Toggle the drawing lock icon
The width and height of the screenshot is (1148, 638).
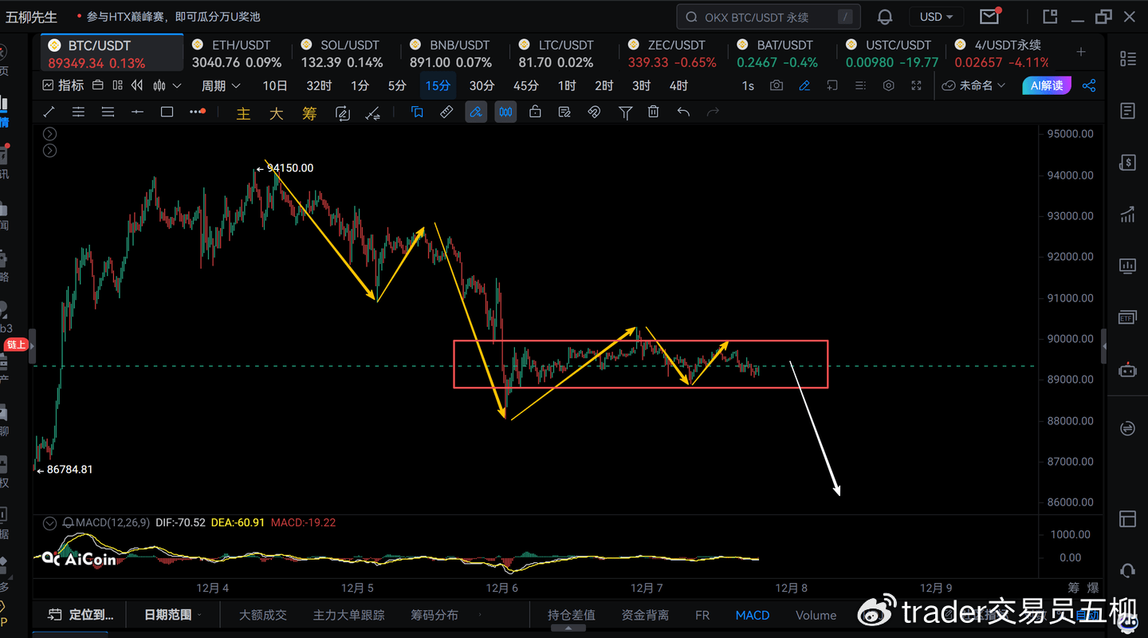535,112
